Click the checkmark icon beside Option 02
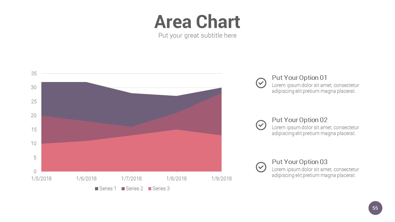This screenshot has width=395, height=222. coord(261,125)
